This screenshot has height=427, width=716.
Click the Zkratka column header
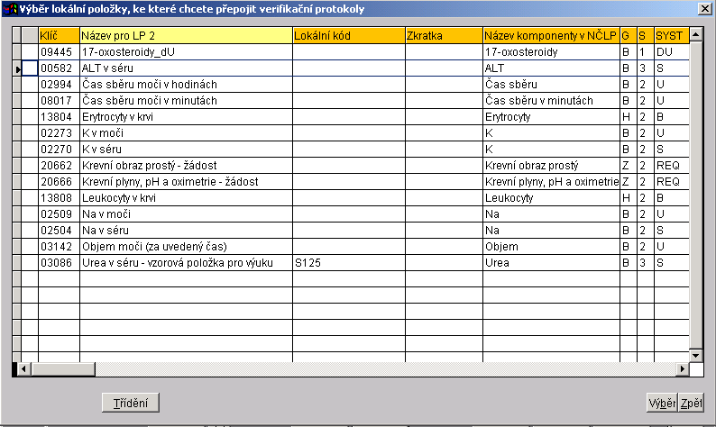pos(443,35)
